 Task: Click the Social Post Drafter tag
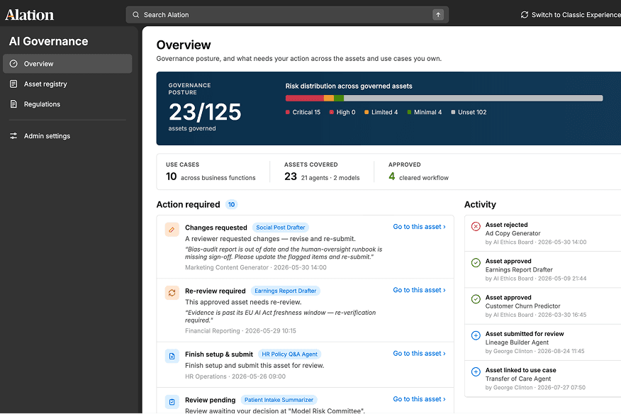tap(281, 228)
